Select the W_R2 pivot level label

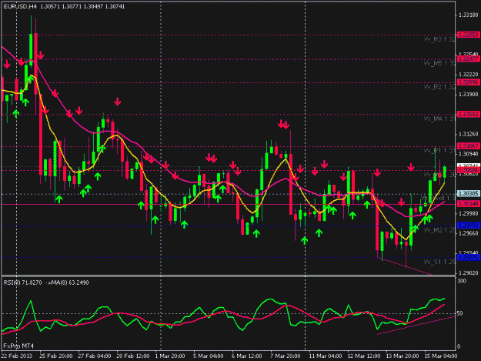pyautogui.click(x=439, y=87)
